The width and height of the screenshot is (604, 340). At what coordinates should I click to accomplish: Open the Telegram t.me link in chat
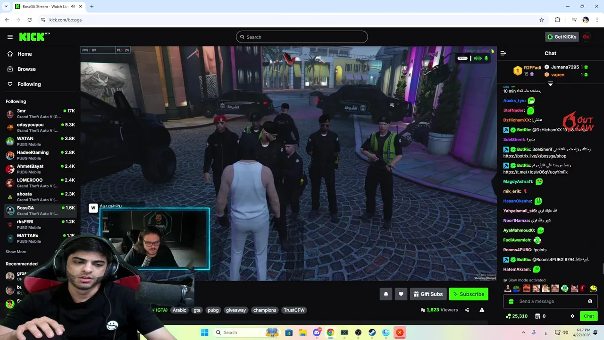point(535,172)
